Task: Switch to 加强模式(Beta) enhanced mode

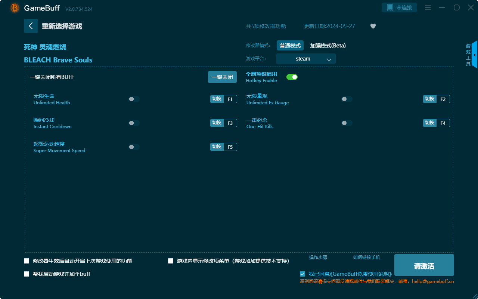Action: [x=328, y=46]
